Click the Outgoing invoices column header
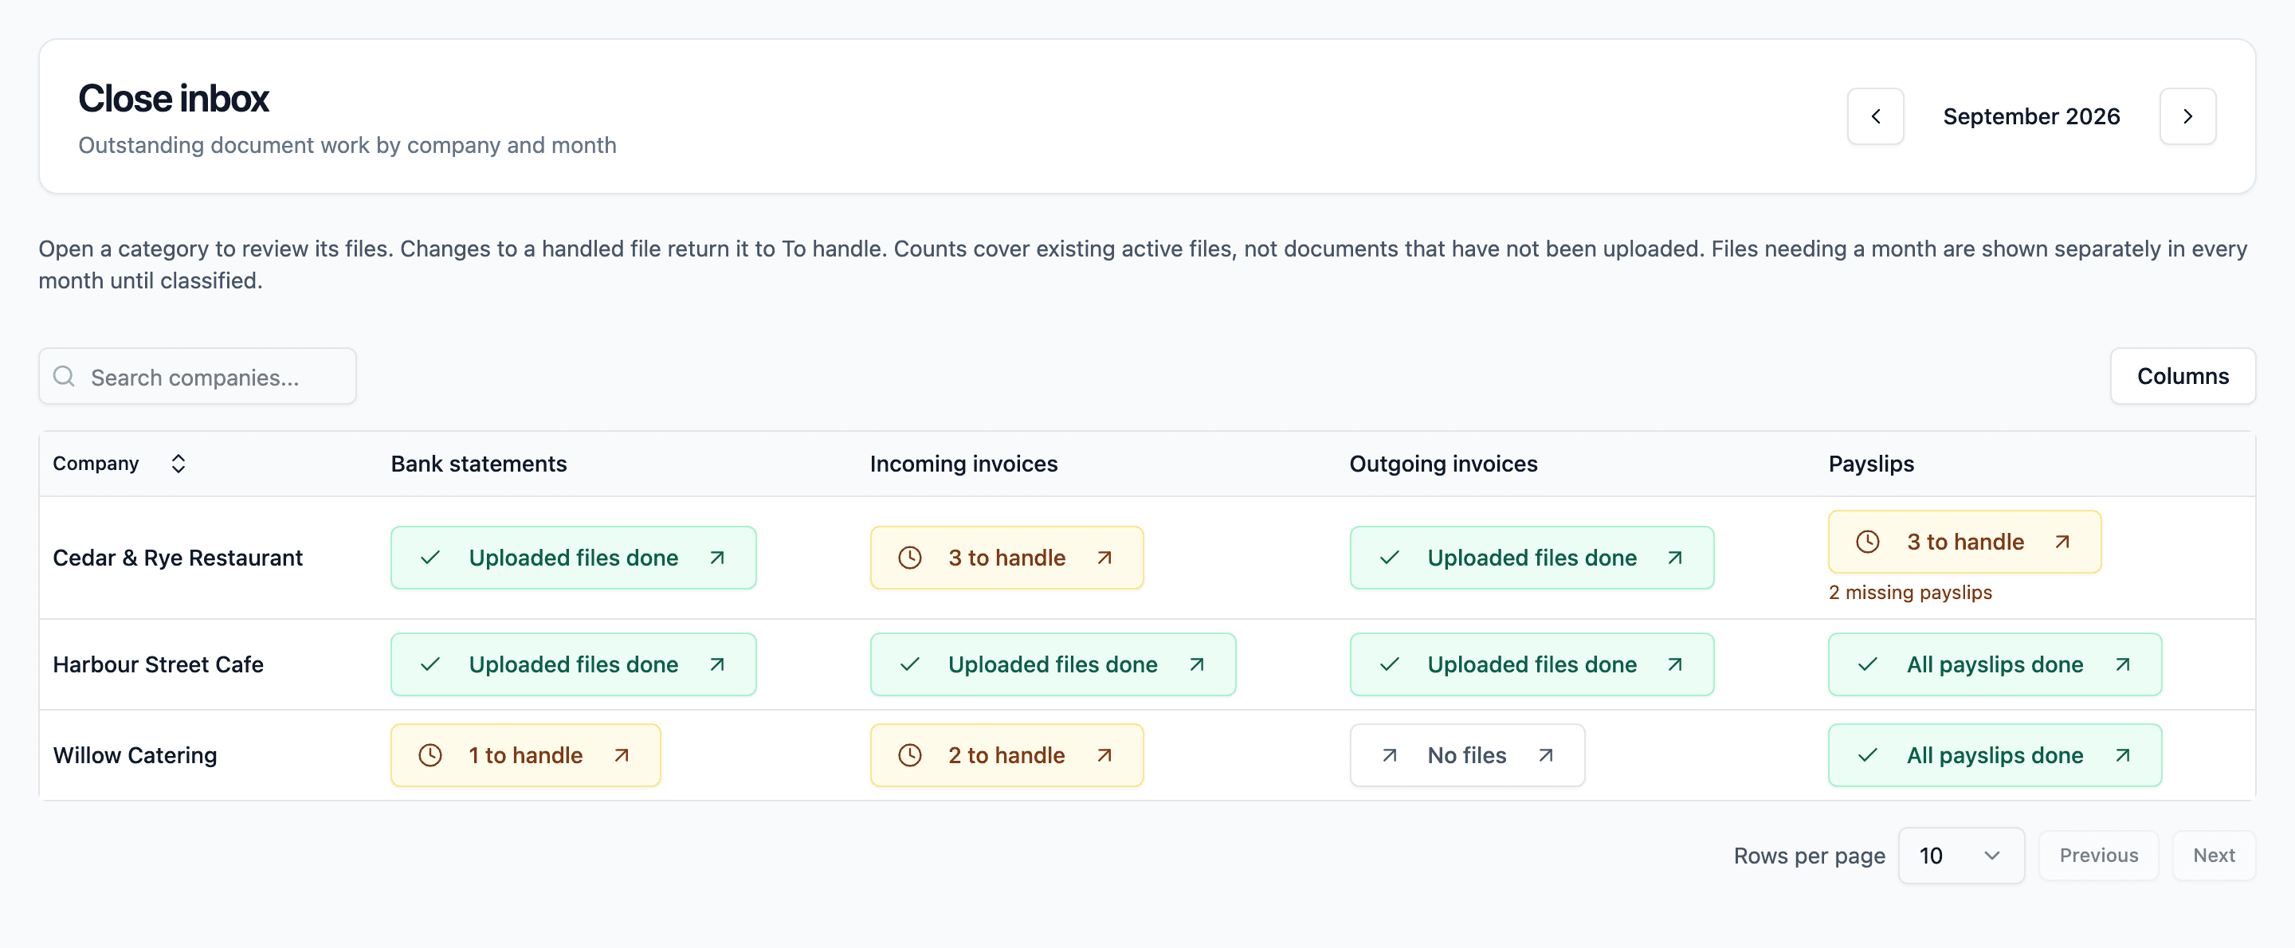The image size is (2295, 948). 1443,464
